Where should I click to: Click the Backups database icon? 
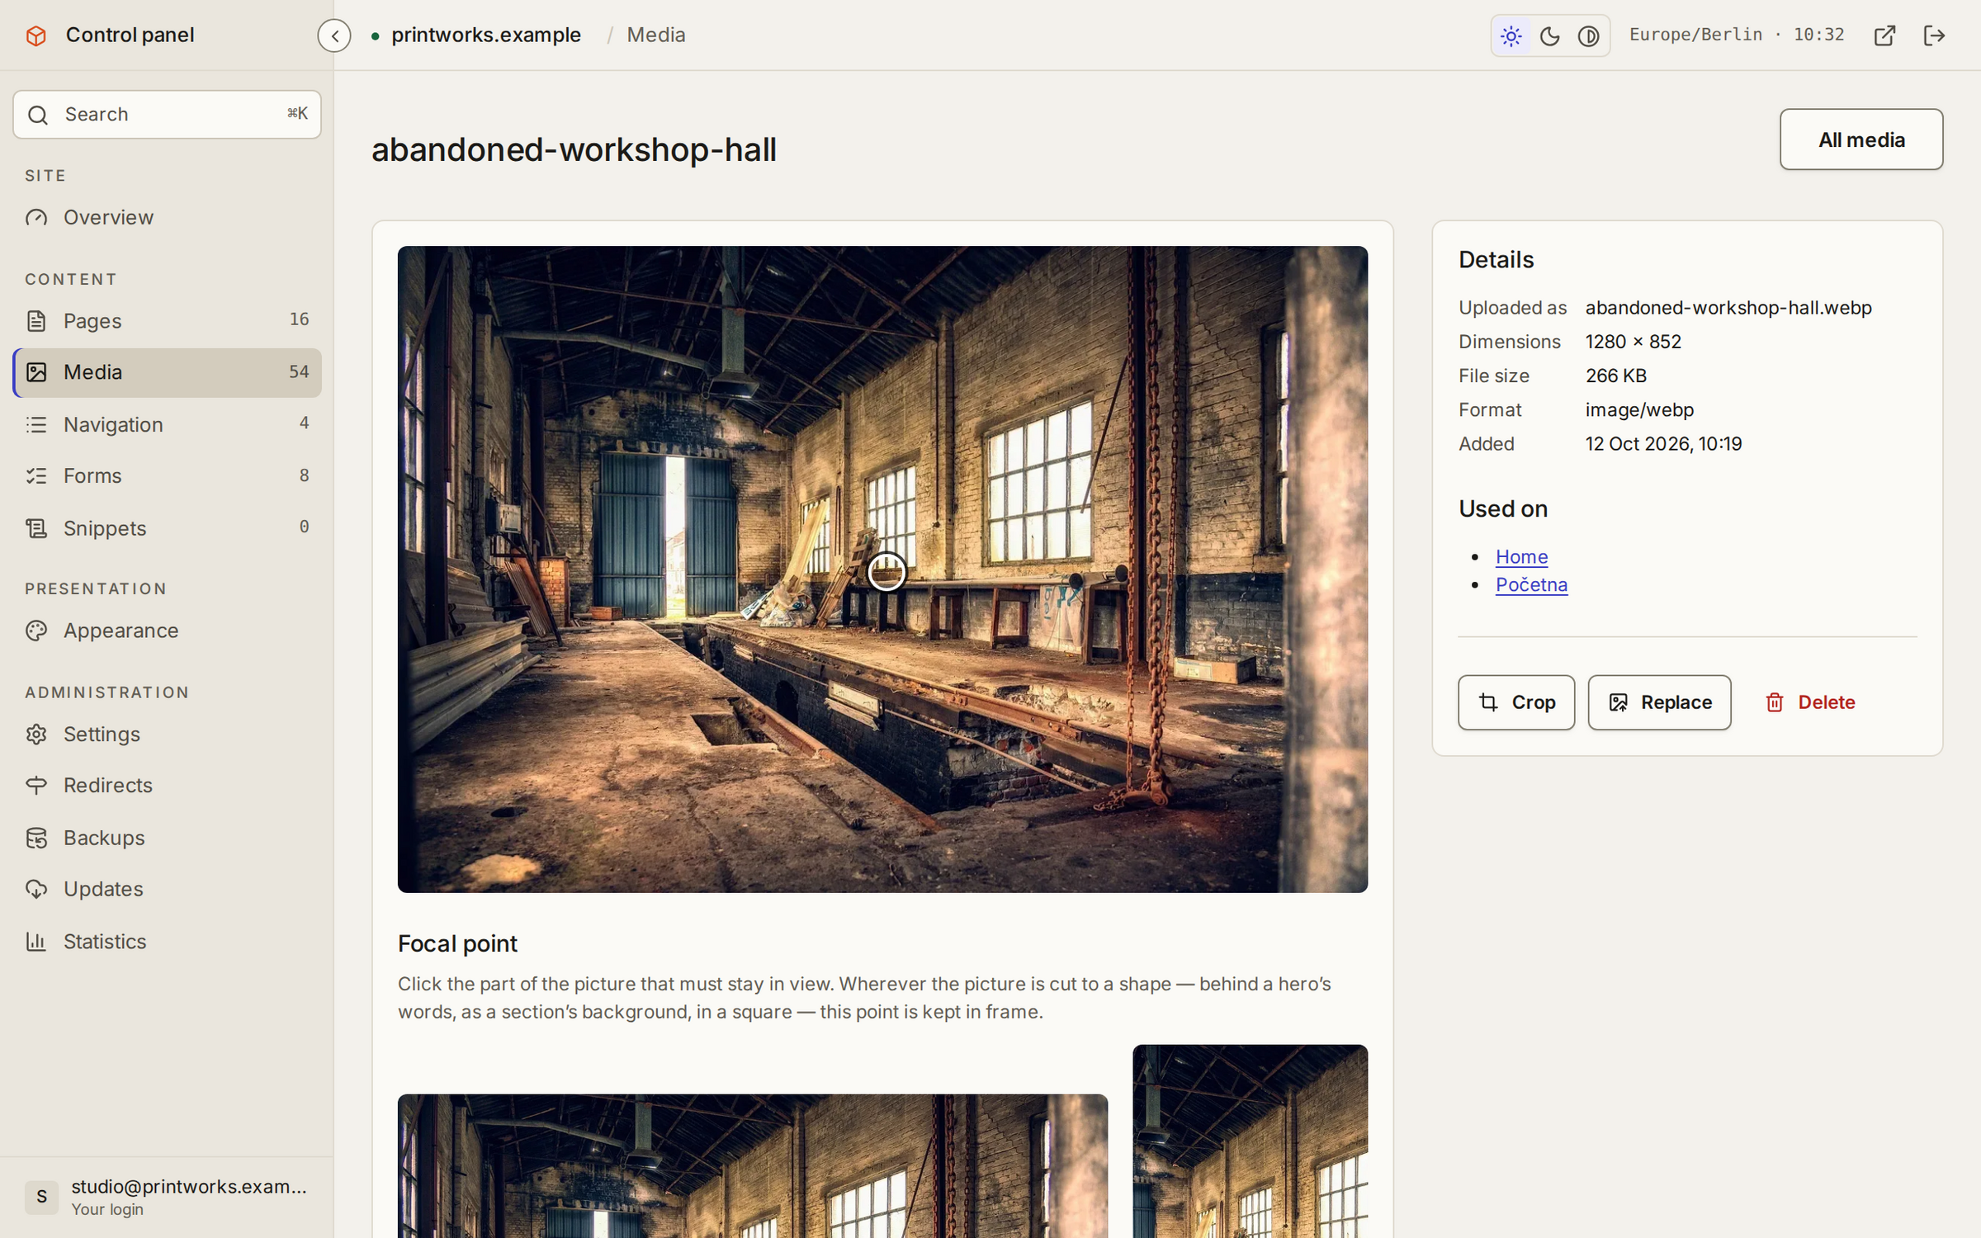pyautogui.click(x=36, y=838)
